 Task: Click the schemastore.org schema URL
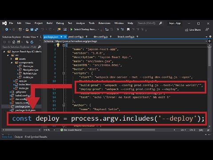76,41
